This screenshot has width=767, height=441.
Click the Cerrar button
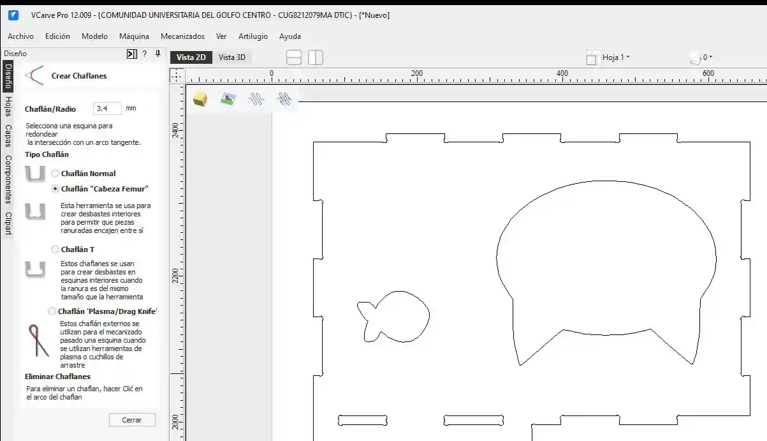pyautogui.click(x=132, y=420)
